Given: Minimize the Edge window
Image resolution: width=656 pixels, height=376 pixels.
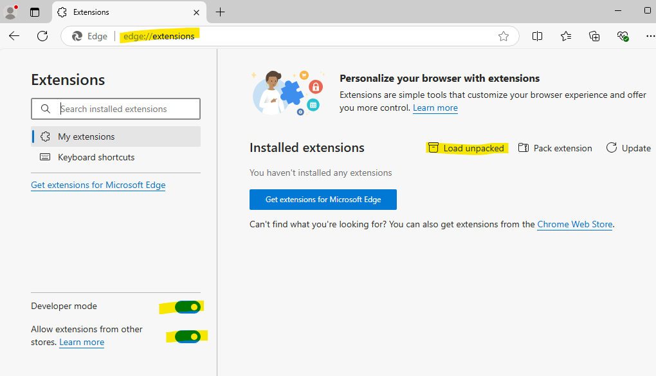Looking at the screenshot, I should point(618,10).
